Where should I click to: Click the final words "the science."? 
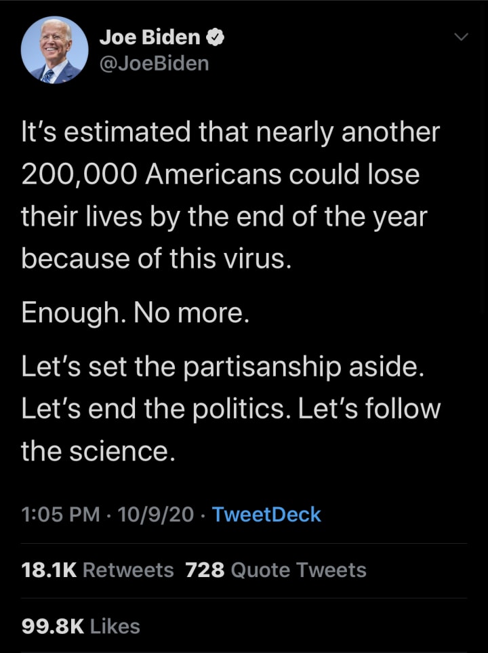[98, 450]
